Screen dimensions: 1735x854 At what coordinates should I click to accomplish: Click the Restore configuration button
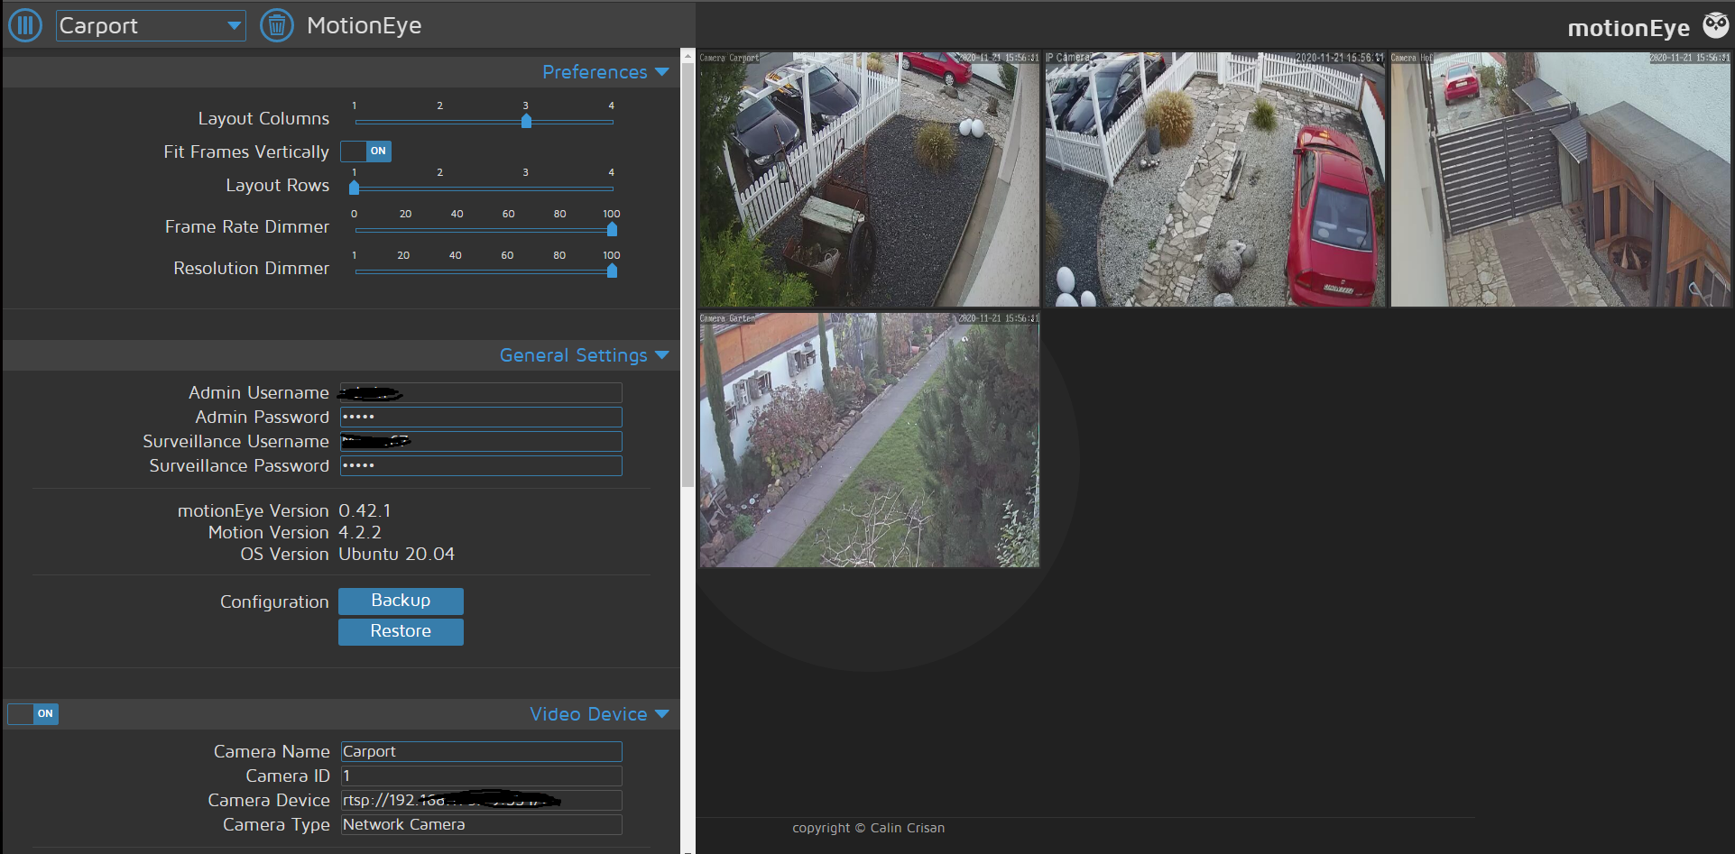pos(401,631)
